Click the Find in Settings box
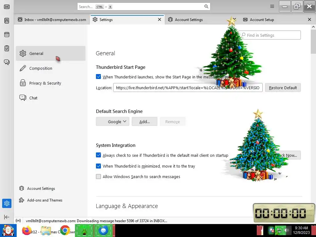 (x=270, y=35)
